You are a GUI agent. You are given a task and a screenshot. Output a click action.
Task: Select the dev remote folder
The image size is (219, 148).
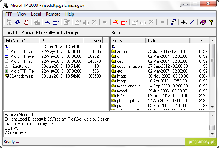point(117,61)
